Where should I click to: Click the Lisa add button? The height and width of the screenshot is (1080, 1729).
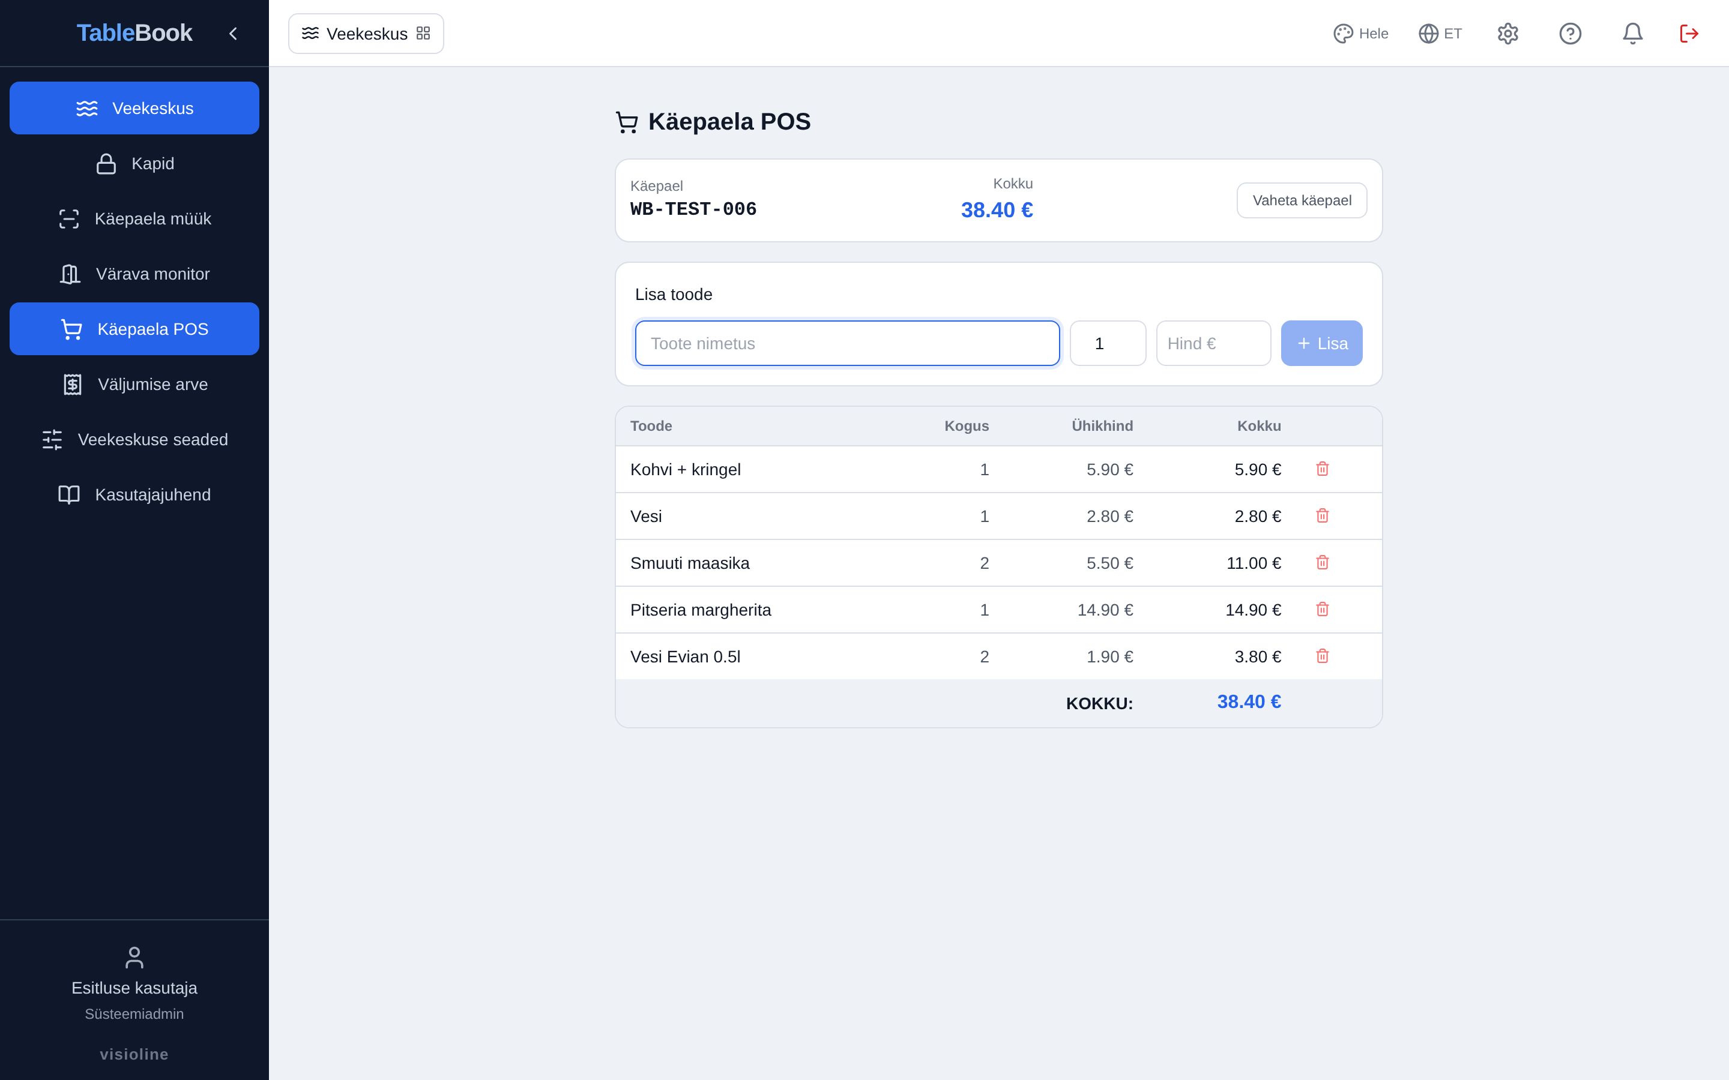tap(1321, 344)
